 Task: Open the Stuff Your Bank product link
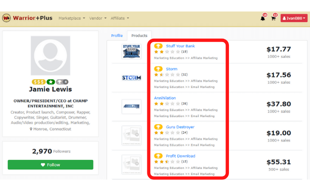pos(180,46)
